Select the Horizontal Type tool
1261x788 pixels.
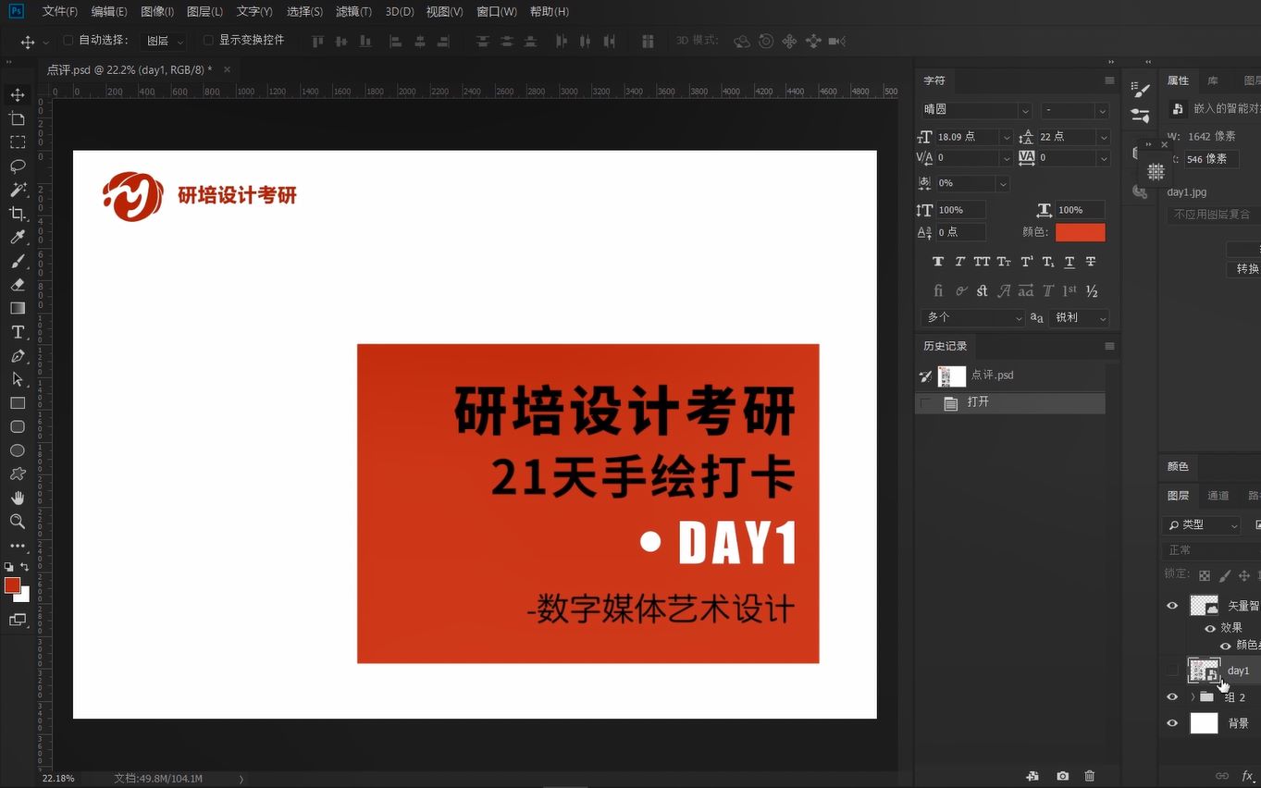(17, 332)
